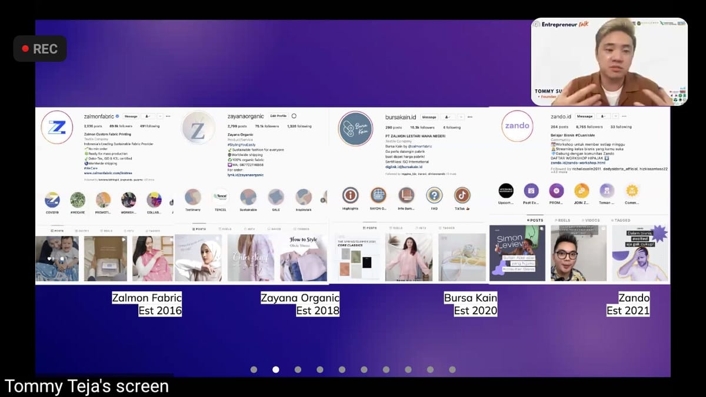
Task: Open the Simon Leviev post thumbnail
Action: point(517,253)
